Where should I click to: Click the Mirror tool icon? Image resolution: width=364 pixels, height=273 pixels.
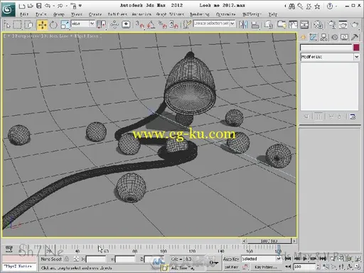[243, 25]
